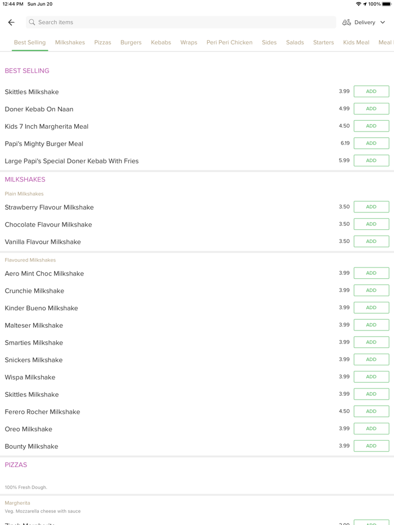Tap the delivery scooter icon
Image resolution: width=394 pixels, height=525 pixels.
(347, 22)
